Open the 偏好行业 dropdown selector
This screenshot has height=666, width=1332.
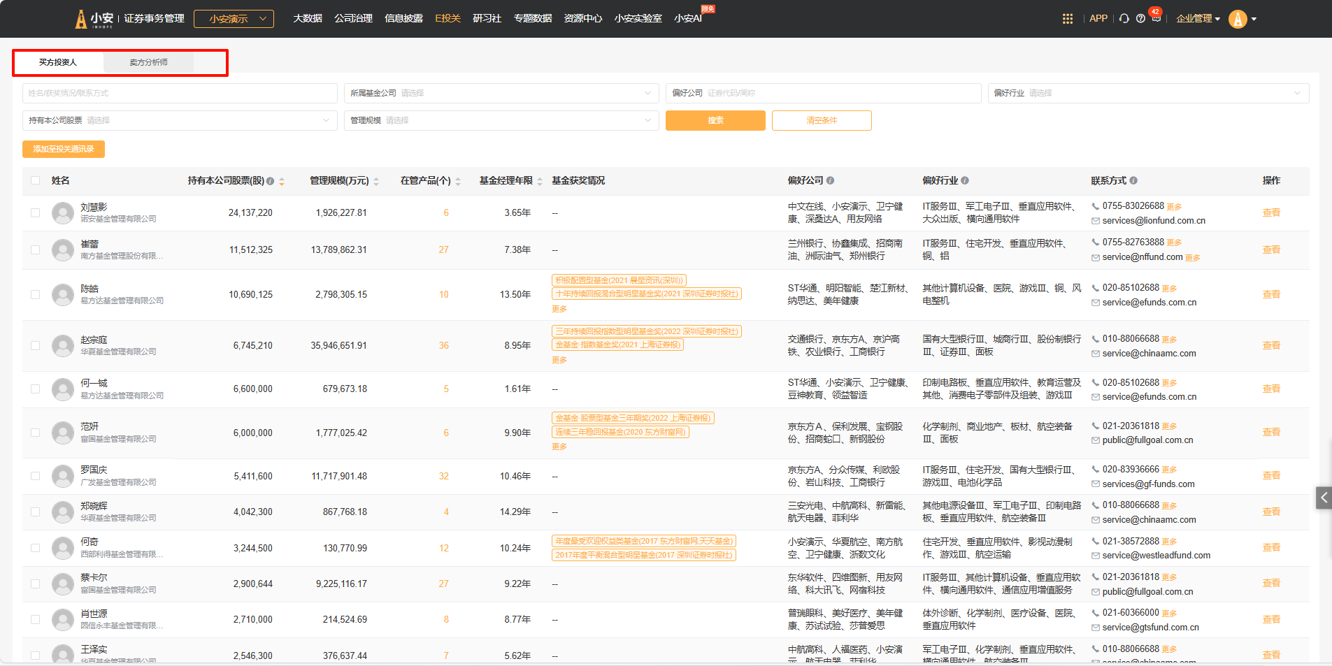pyautogui.click(x=1147, y=93)
